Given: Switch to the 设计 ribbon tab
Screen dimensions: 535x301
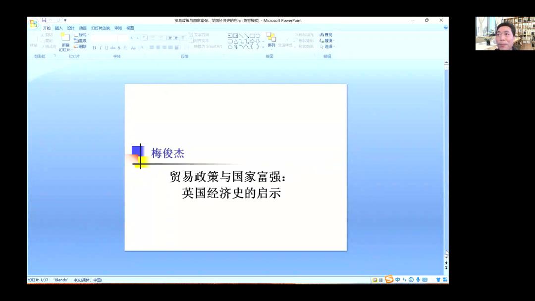Looking at the screenshot, I should point(71,28).
